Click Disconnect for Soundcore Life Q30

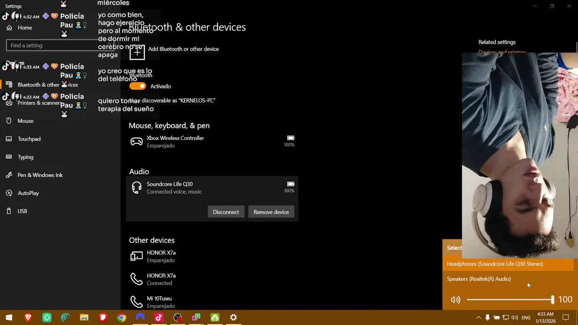226,212
